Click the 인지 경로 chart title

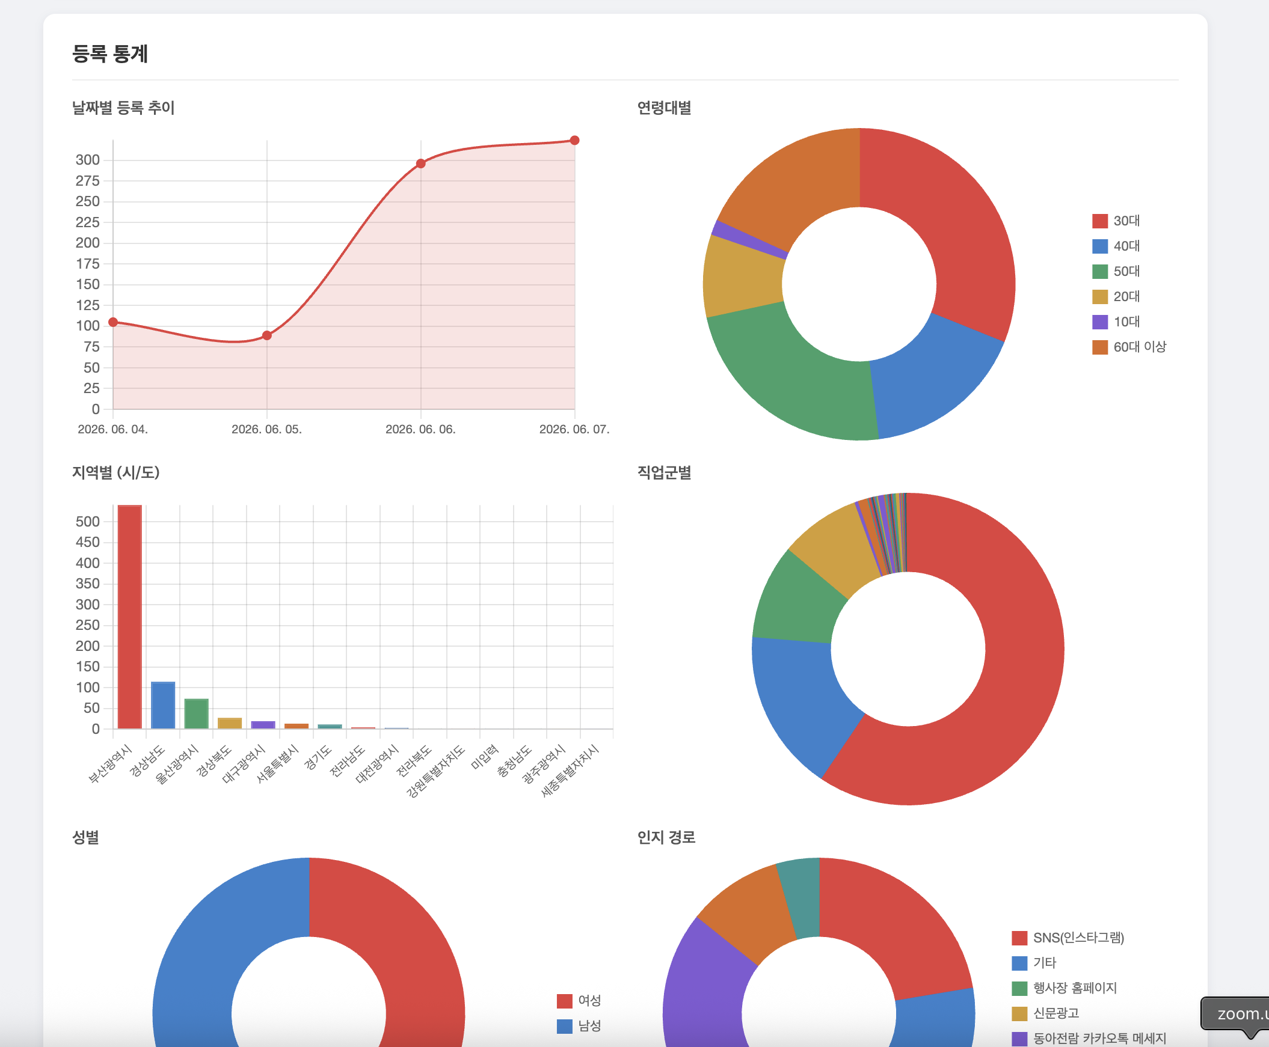(666, 837)
